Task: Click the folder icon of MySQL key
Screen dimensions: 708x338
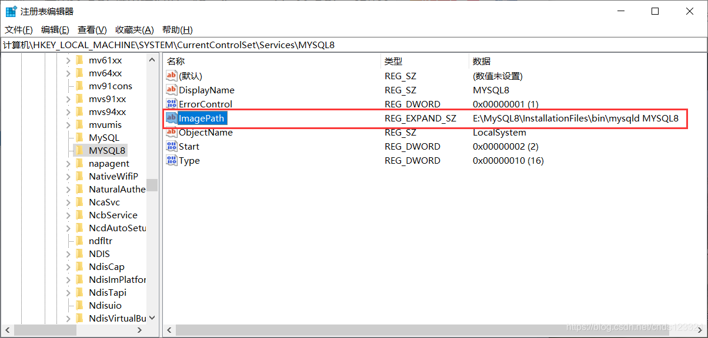Action: [80, 137]
